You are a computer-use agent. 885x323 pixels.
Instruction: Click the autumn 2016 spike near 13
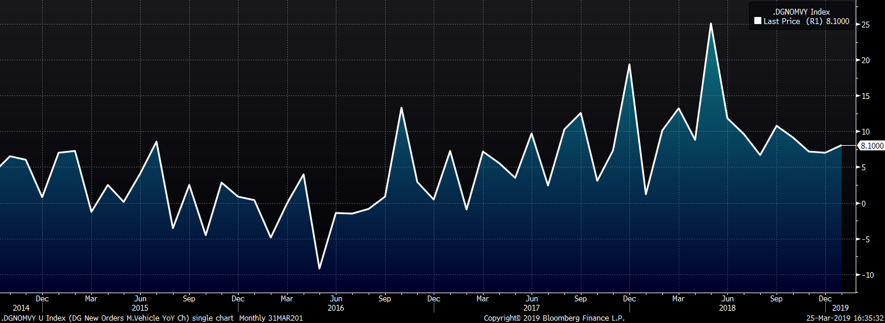click(401, 108)
